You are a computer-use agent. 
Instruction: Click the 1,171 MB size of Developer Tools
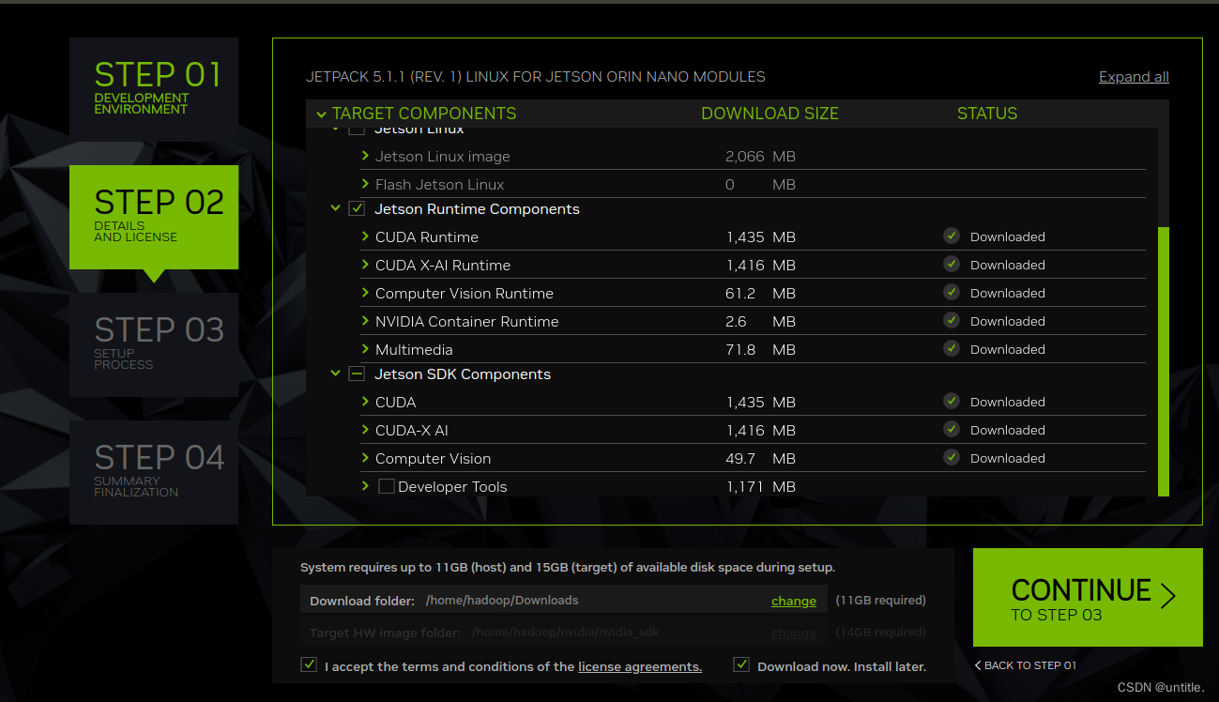(760, 487)
